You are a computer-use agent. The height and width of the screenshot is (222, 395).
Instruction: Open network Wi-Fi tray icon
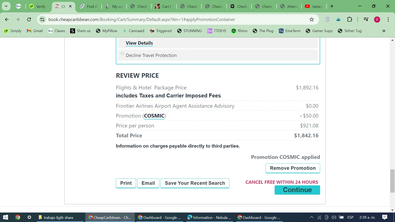[319, 217]
